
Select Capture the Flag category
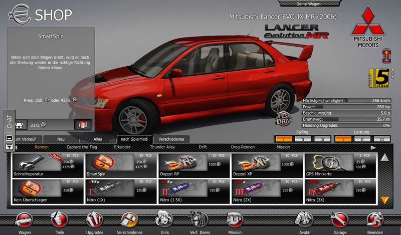[81, 147]
